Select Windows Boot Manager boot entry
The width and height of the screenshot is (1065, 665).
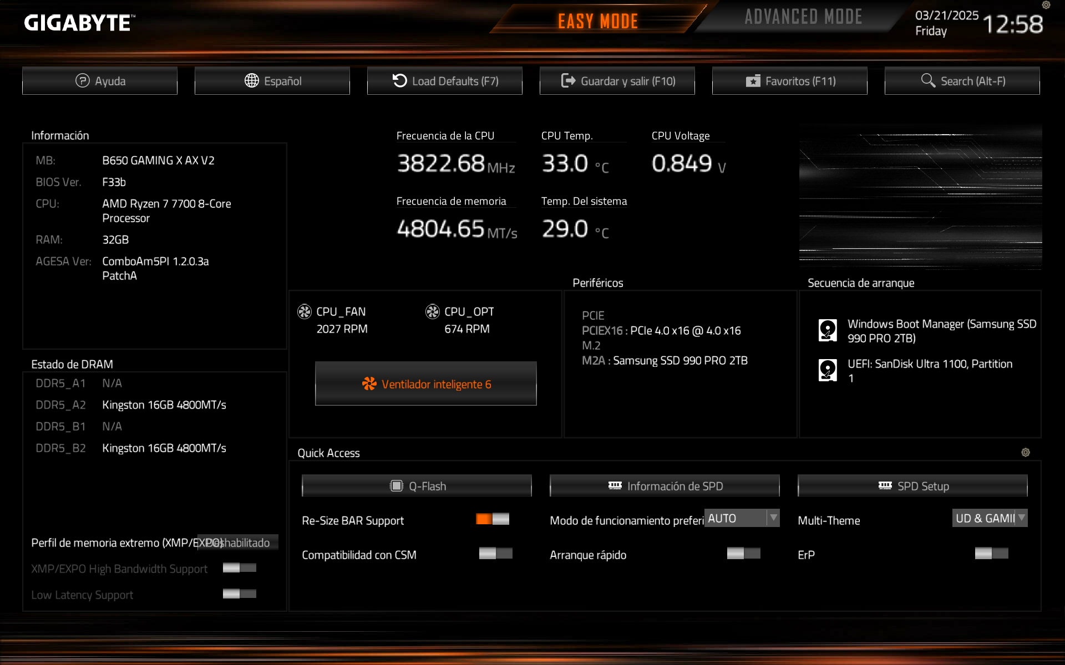[x=927, y=331]
